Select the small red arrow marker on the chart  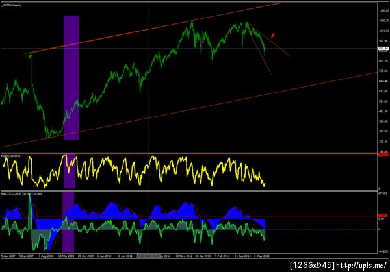click(x=273, y=35)
